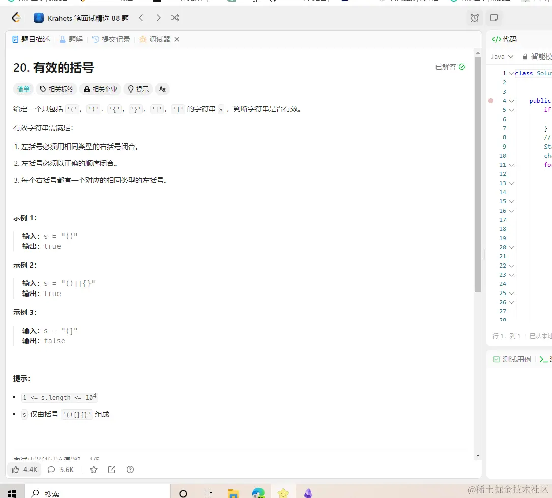This screenshot has width=552, height=498.
Task: Collapse code fold at line 22
Action: (511, 266)
